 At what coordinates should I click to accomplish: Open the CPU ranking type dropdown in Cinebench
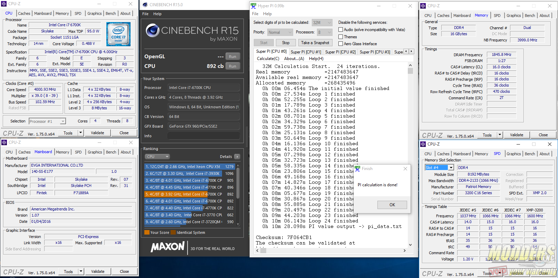157,157
